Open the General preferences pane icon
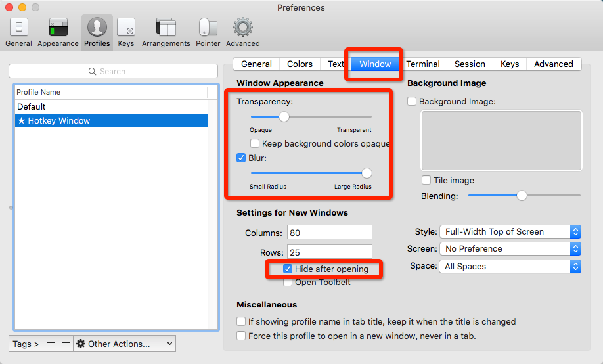Viewport: 603px width, 364px height. click(18, 32)
